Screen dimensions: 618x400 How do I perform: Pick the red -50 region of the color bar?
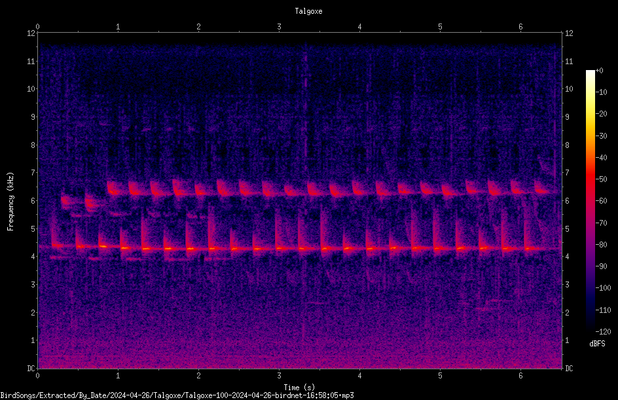pos(590,179)
